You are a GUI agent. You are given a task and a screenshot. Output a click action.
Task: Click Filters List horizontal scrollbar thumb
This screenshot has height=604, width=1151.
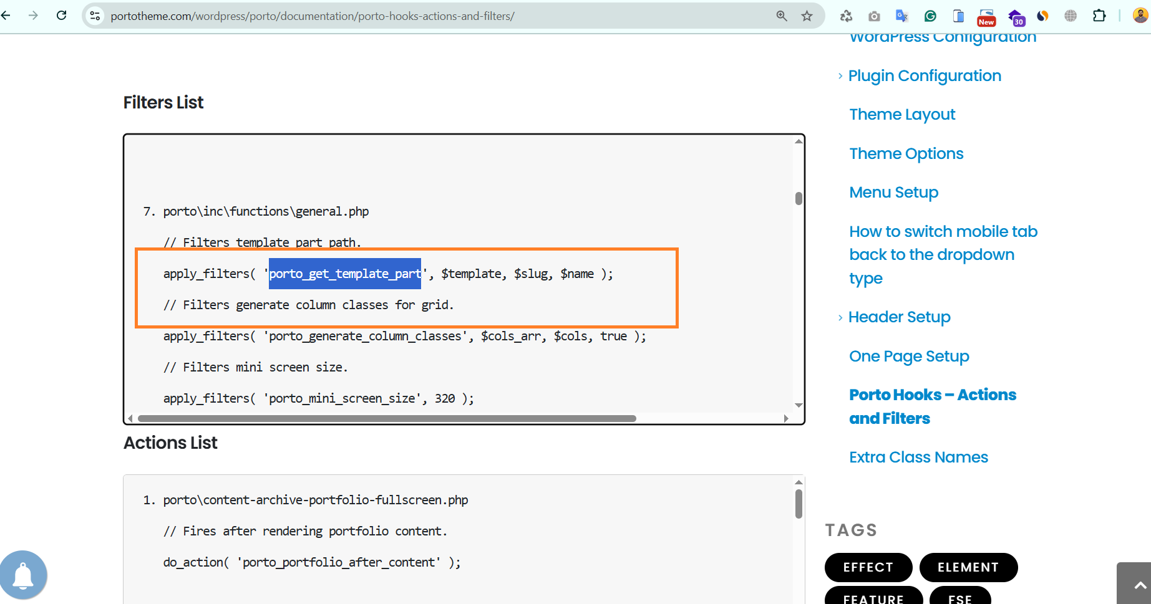click(x=387, y=419)
